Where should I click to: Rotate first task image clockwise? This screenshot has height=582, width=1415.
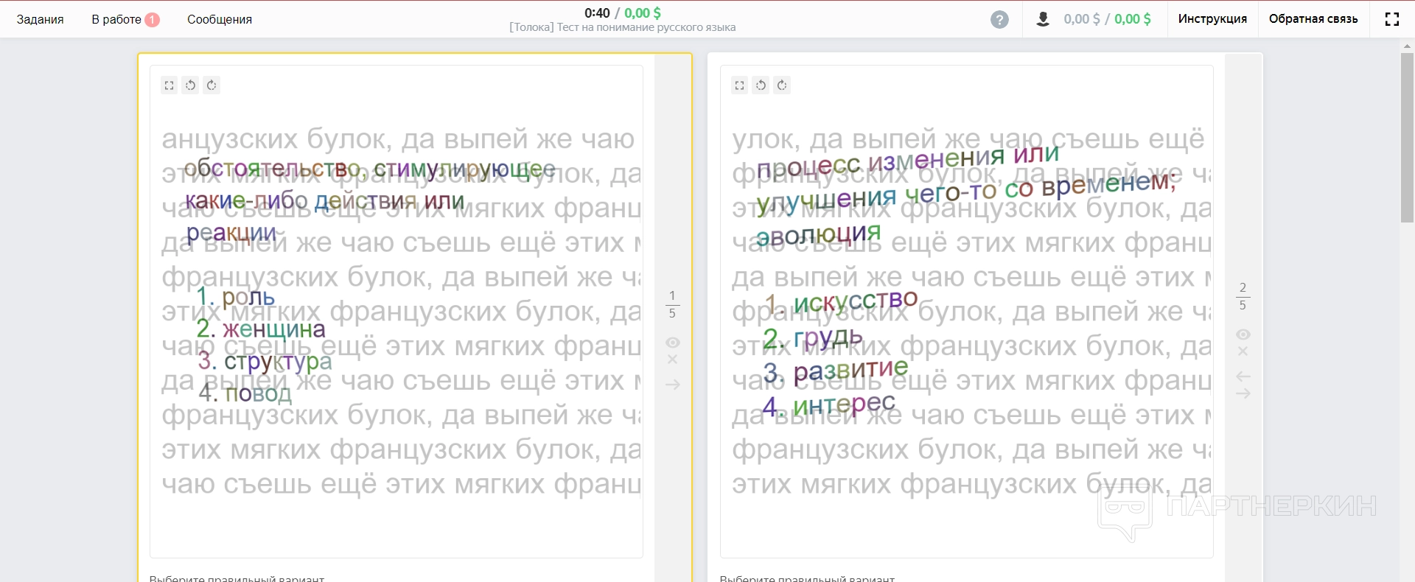pyautogui.click(x=212, y=85)
